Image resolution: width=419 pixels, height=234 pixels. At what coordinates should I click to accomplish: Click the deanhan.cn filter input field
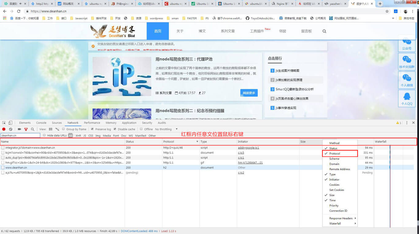tap(20, 135)
